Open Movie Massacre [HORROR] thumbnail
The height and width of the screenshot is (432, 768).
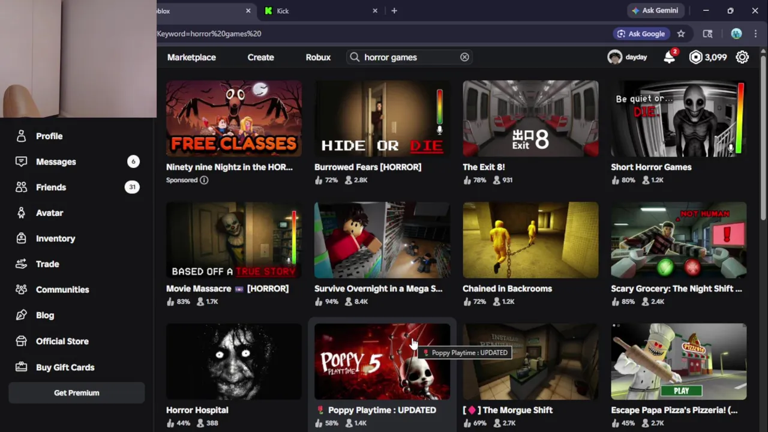click(x=234, y=240)
